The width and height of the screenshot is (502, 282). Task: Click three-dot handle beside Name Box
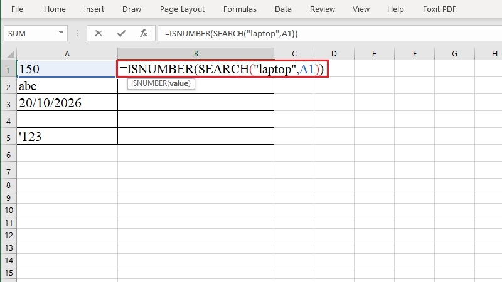point(77,33)
